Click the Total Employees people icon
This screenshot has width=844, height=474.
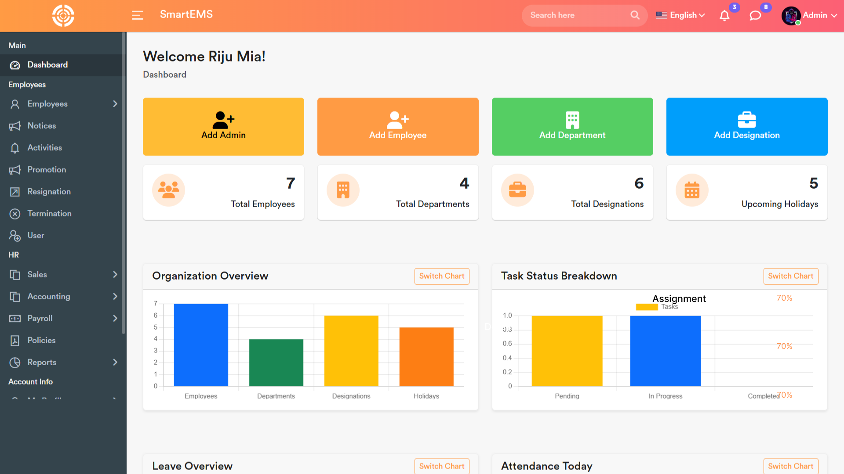click(x=168, y=190)
